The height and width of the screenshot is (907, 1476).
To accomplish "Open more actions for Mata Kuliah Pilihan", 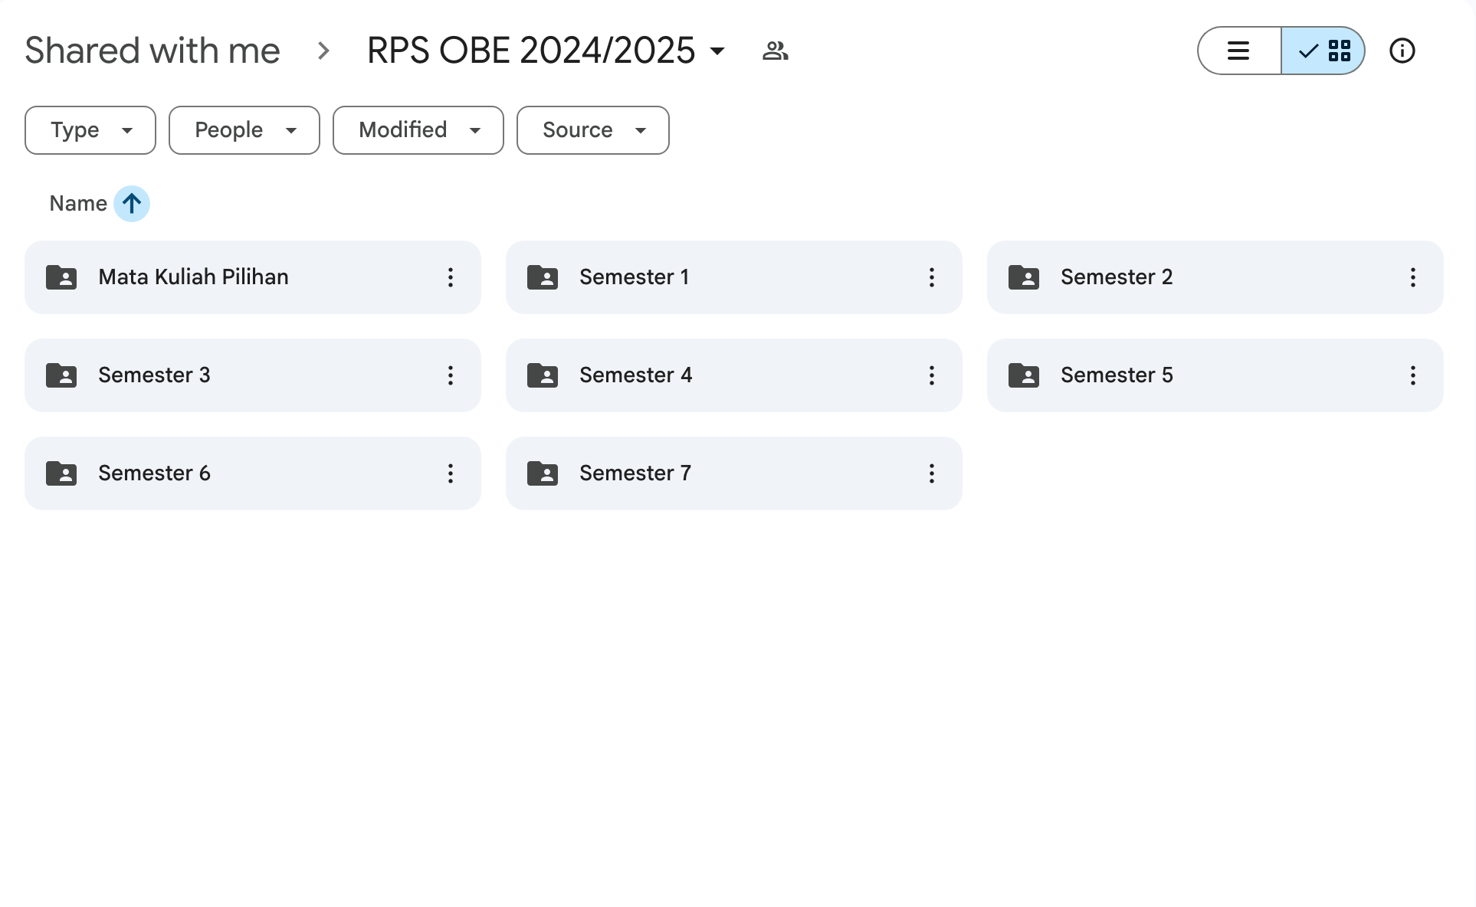I will 451,277.
